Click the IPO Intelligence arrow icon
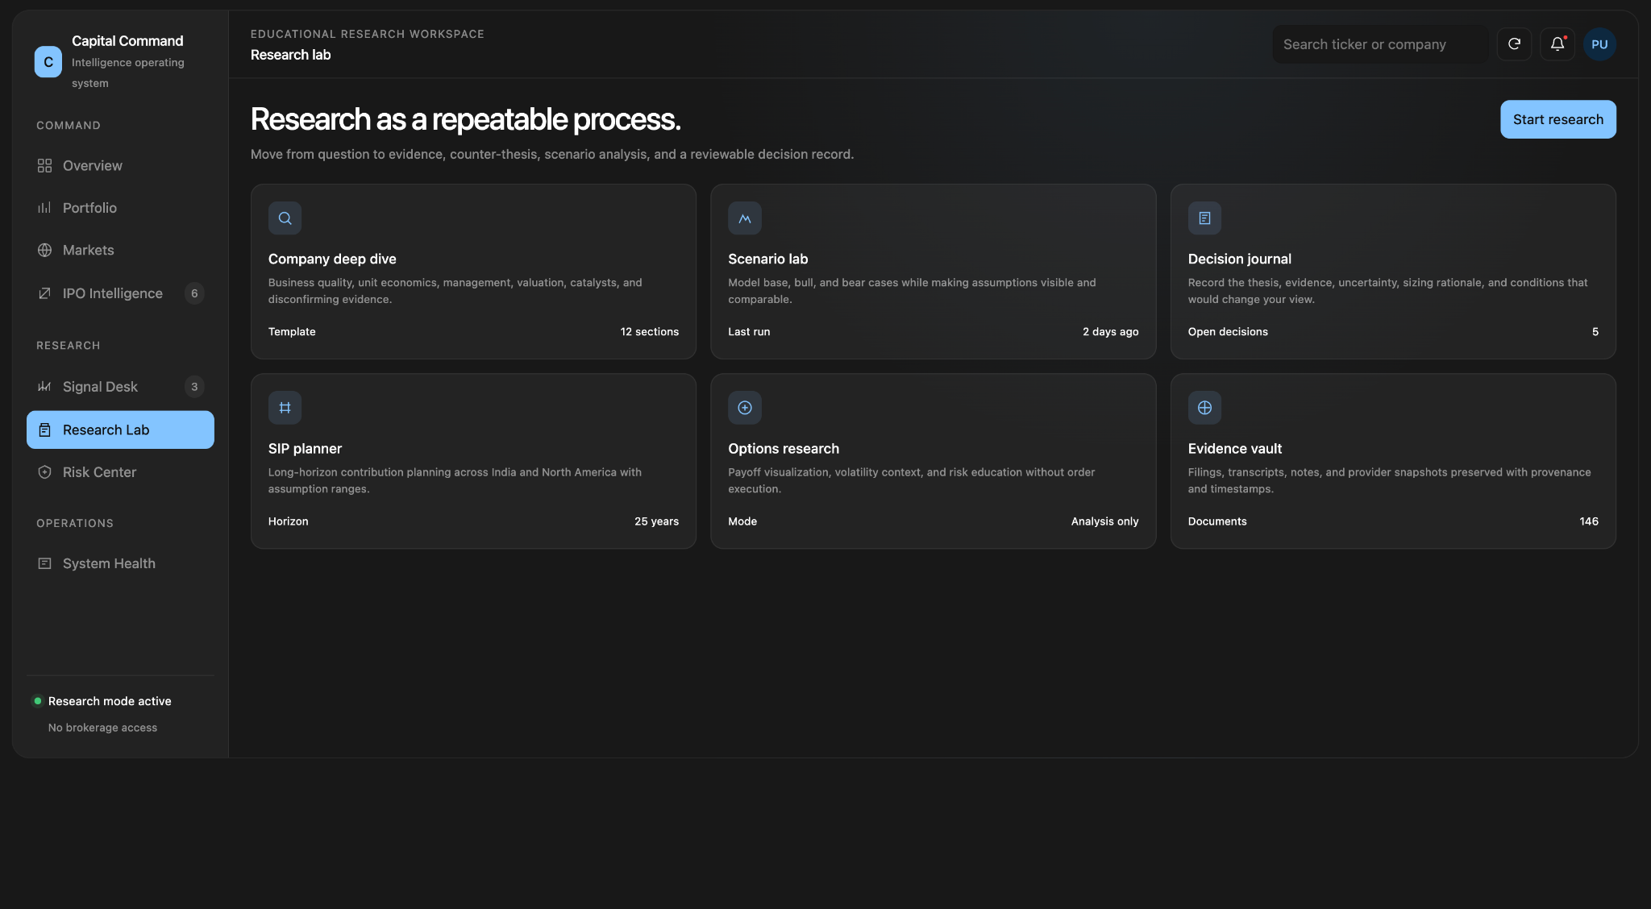1651x909 pixels. (44, 293)
